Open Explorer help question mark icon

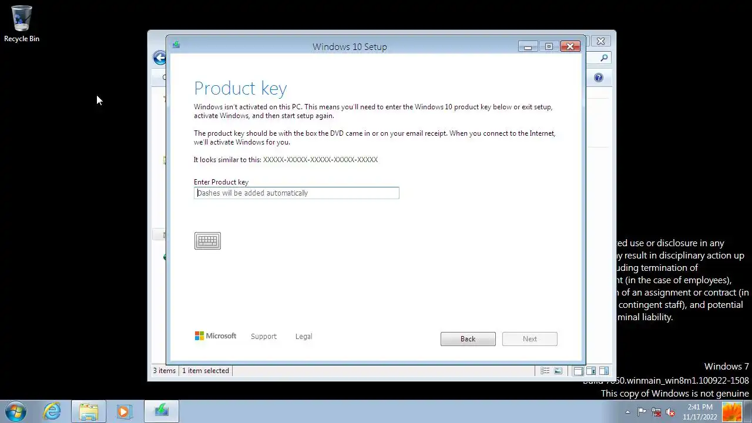(x=599, y=78)
